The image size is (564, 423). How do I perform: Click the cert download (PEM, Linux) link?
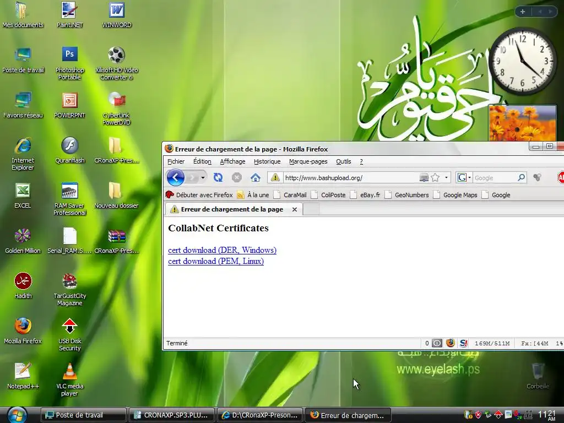coord(216,261)
